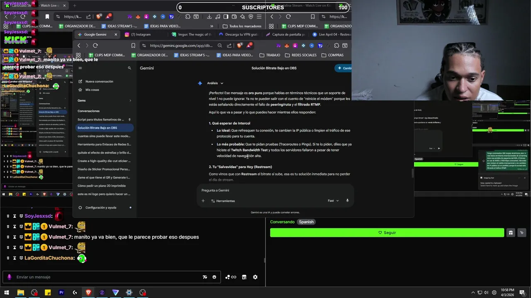Open chat settings gear icon
Image resolution: width=531 pixels, height=298 pixels.
(x=255, y=277)
